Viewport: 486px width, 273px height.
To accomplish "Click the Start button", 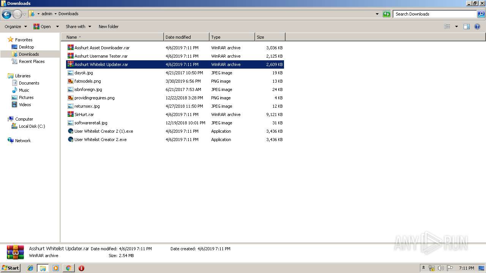I will click(10, 268).
